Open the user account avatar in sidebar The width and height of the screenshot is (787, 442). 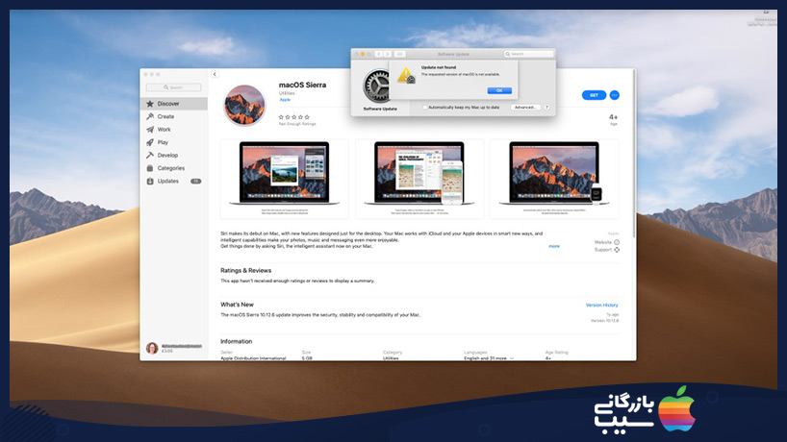click(152, 348)
